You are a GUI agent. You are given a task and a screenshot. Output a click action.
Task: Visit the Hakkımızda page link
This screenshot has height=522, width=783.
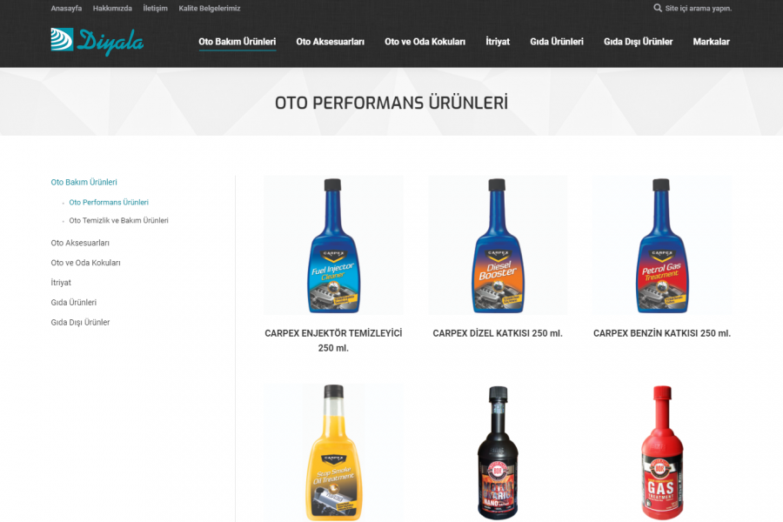112,8
